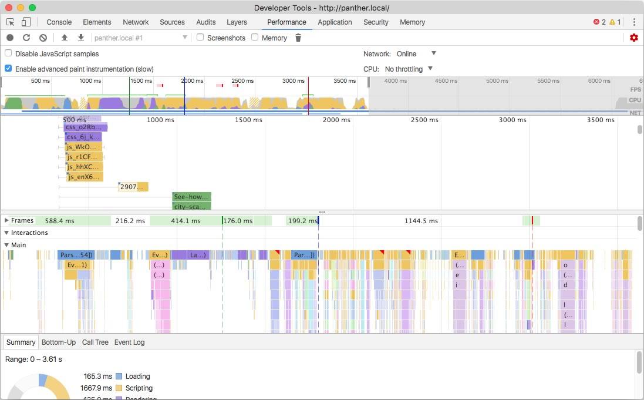
Task: Select the js_r1CF network request bar
Action: point(84,157)
